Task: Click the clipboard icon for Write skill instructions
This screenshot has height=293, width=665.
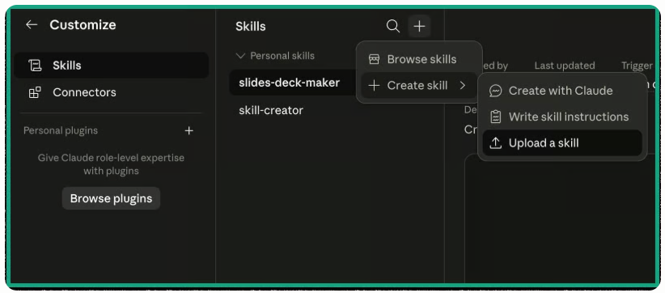Action: tap(495, 117)
